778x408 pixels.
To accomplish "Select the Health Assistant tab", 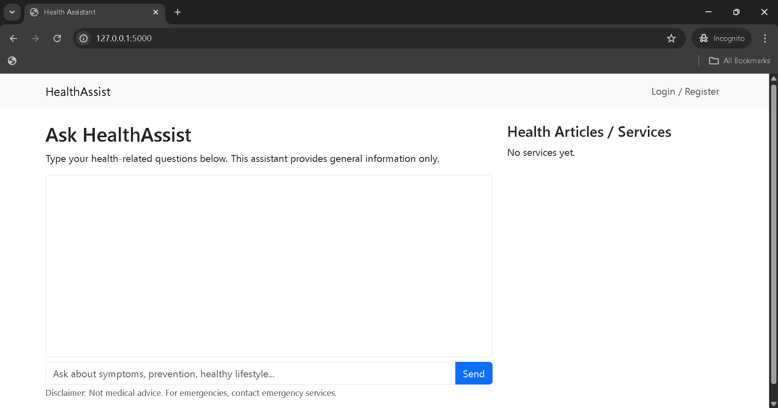I will coord(89,12).
